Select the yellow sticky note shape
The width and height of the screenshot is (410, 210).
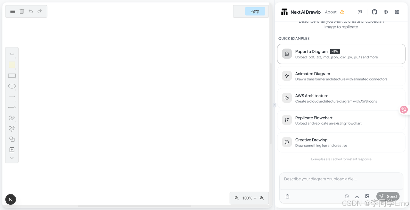pos(12,65)
